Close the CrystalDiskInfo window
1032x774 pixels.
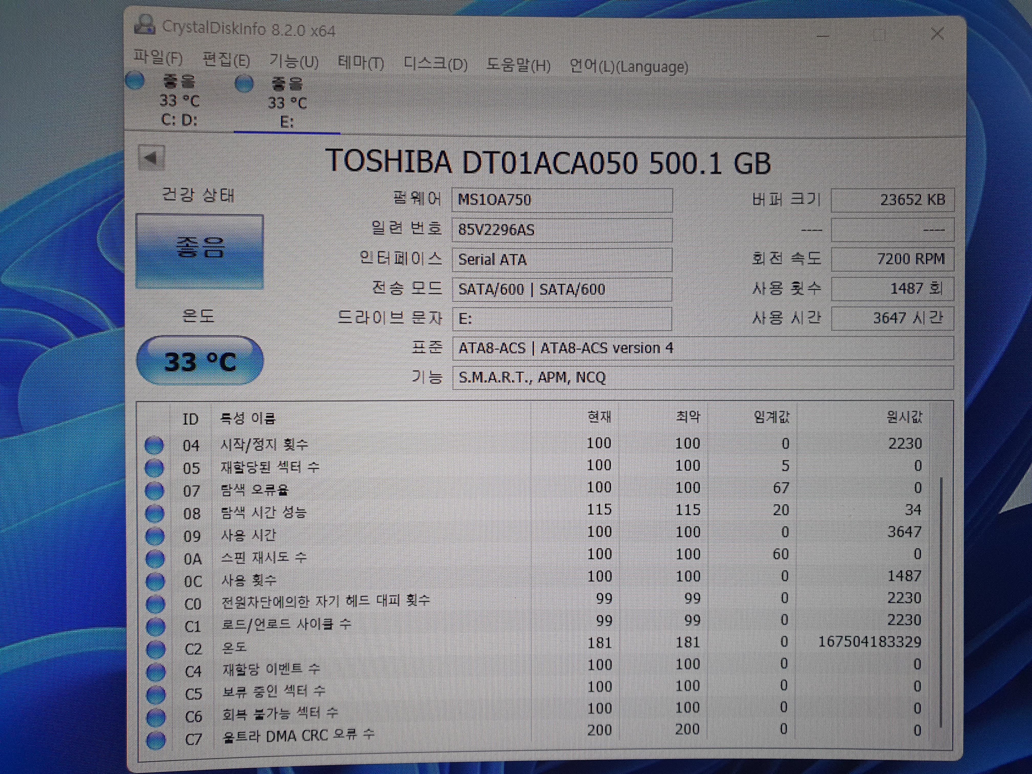937,34
